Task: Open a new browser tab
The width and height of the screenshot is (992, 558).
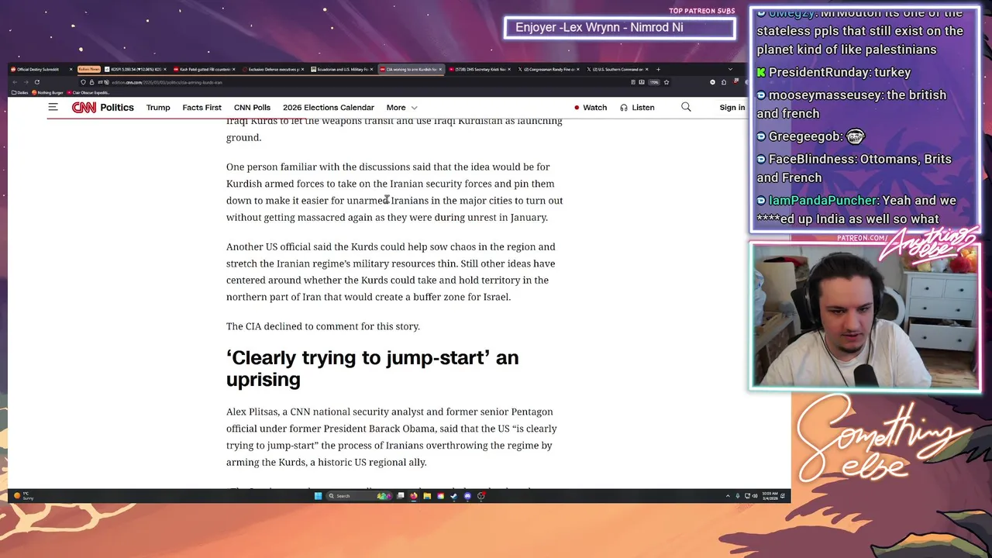Action: tap(658, 70)
